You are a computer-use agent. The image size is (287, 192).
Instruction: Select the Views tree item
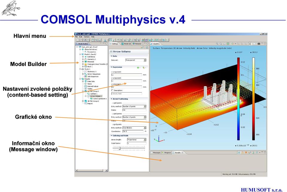[x=89, y=84]
